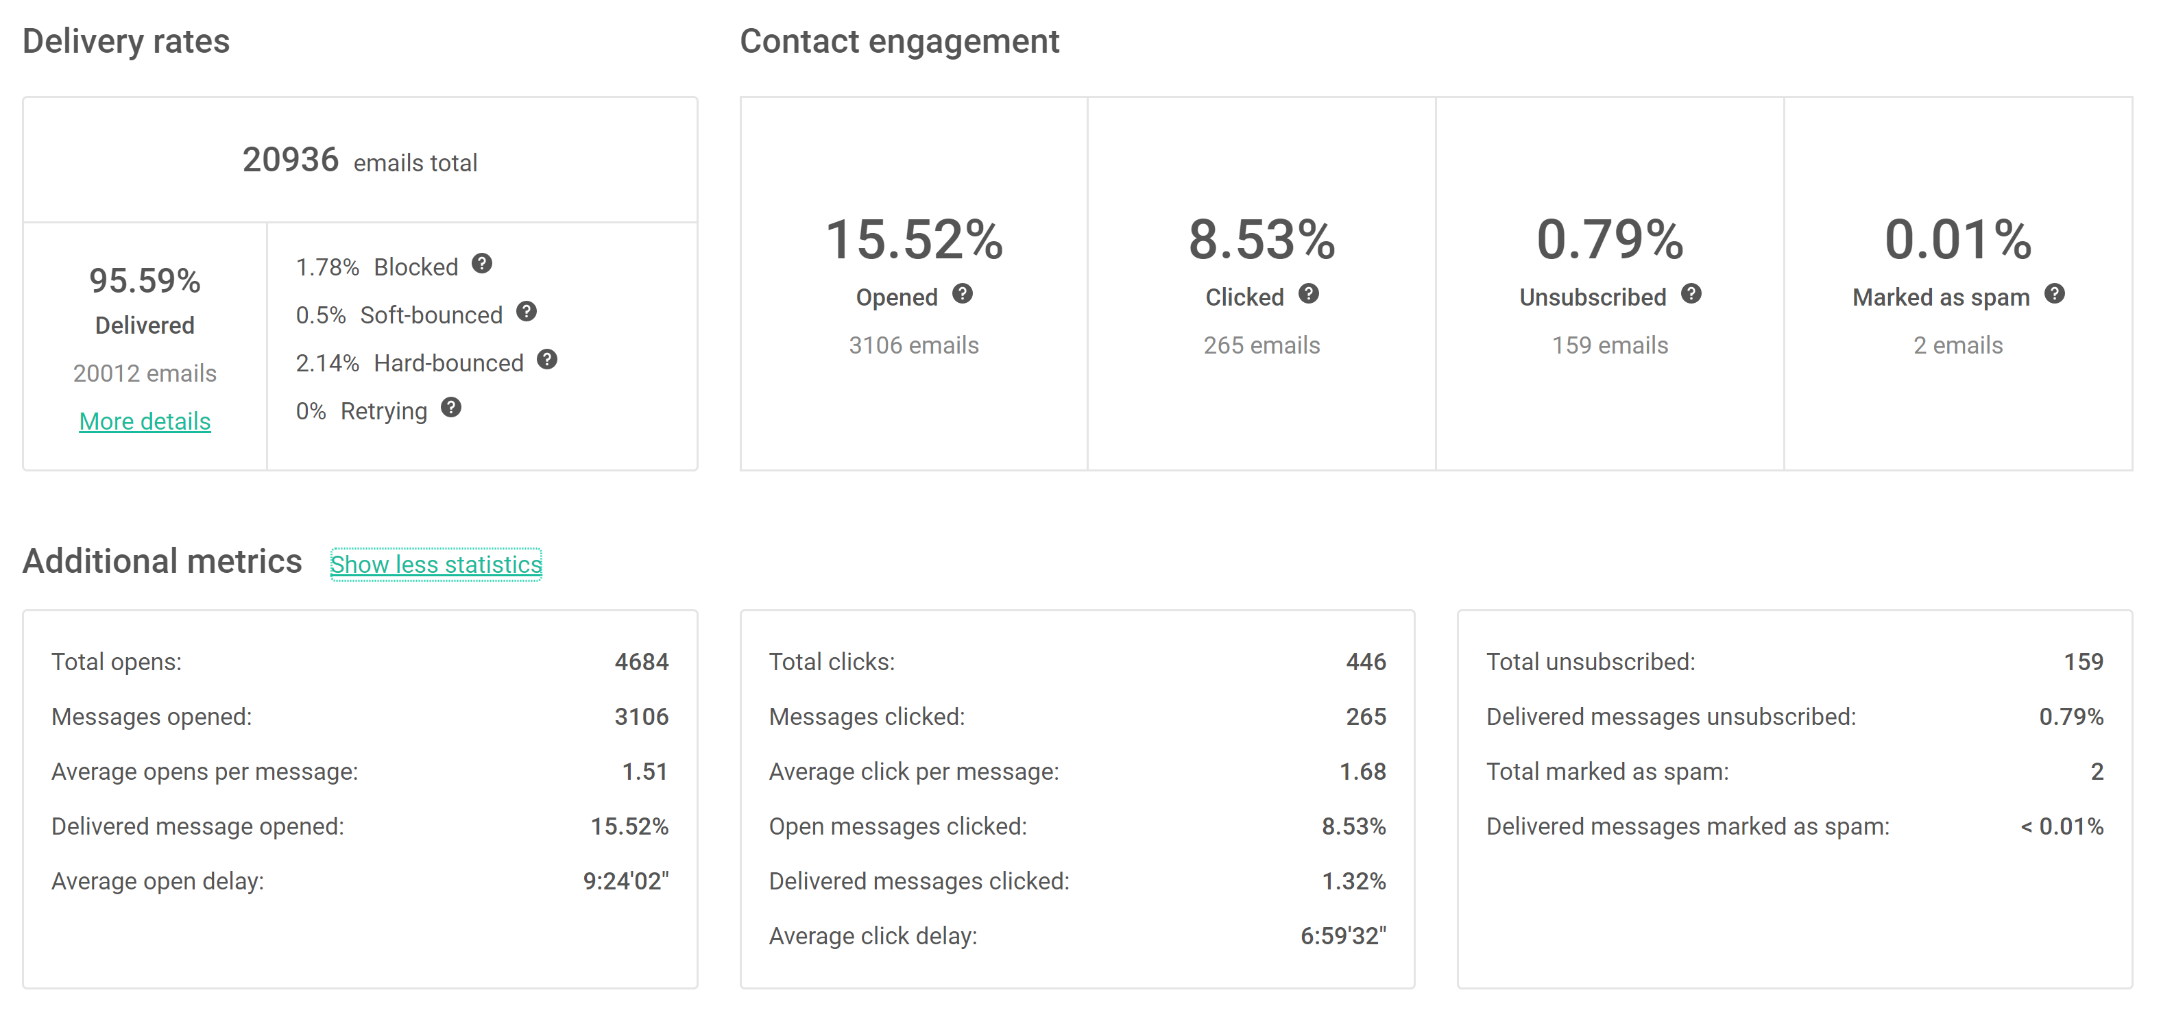Click the Average click delay value
The image size is (2161, 1021).
pos(1342,935)
